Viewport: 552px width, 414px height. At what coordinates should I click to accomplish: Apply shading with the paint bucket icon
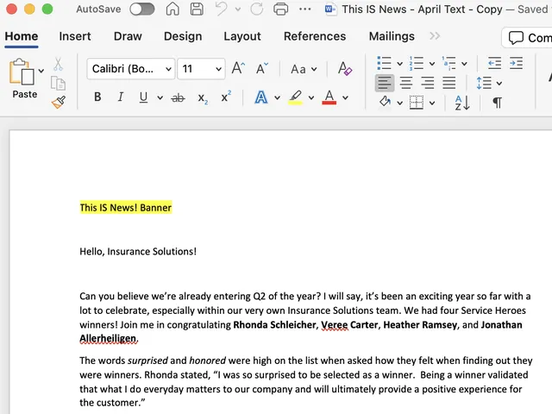[x=385, y=102]
